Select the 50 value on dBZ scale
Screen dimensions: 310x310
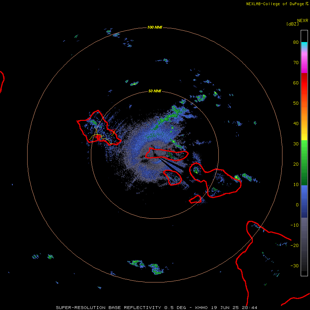click(296, 103)
